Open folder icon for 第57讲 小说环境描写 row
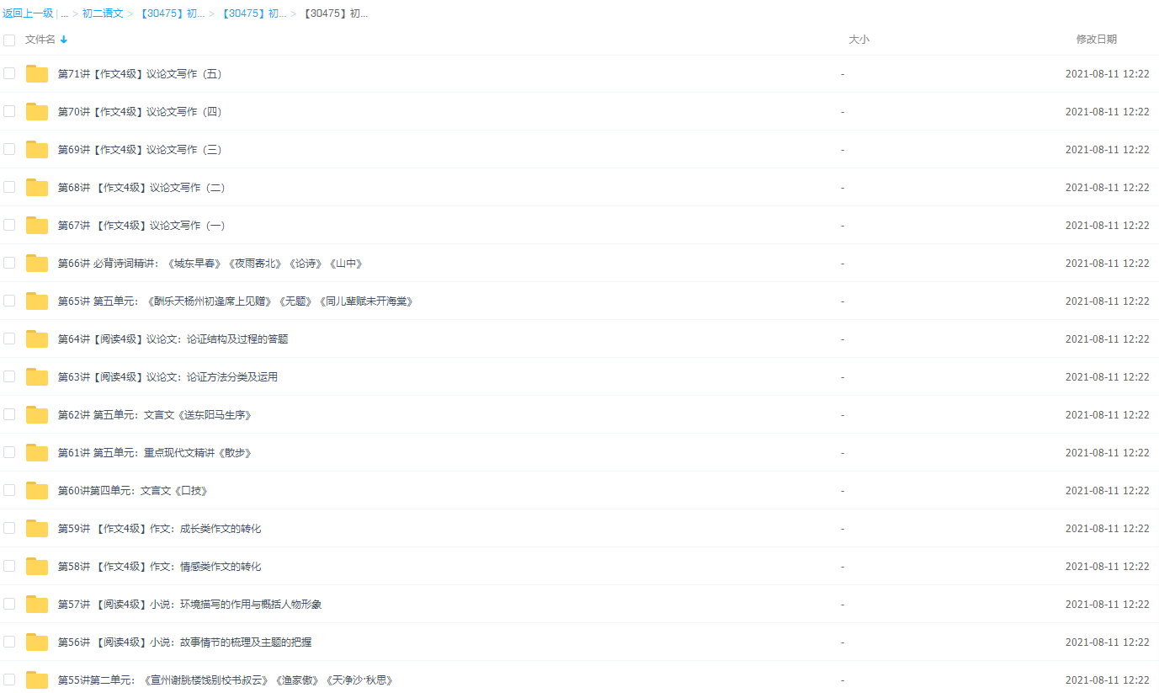 tap(36, 604)
